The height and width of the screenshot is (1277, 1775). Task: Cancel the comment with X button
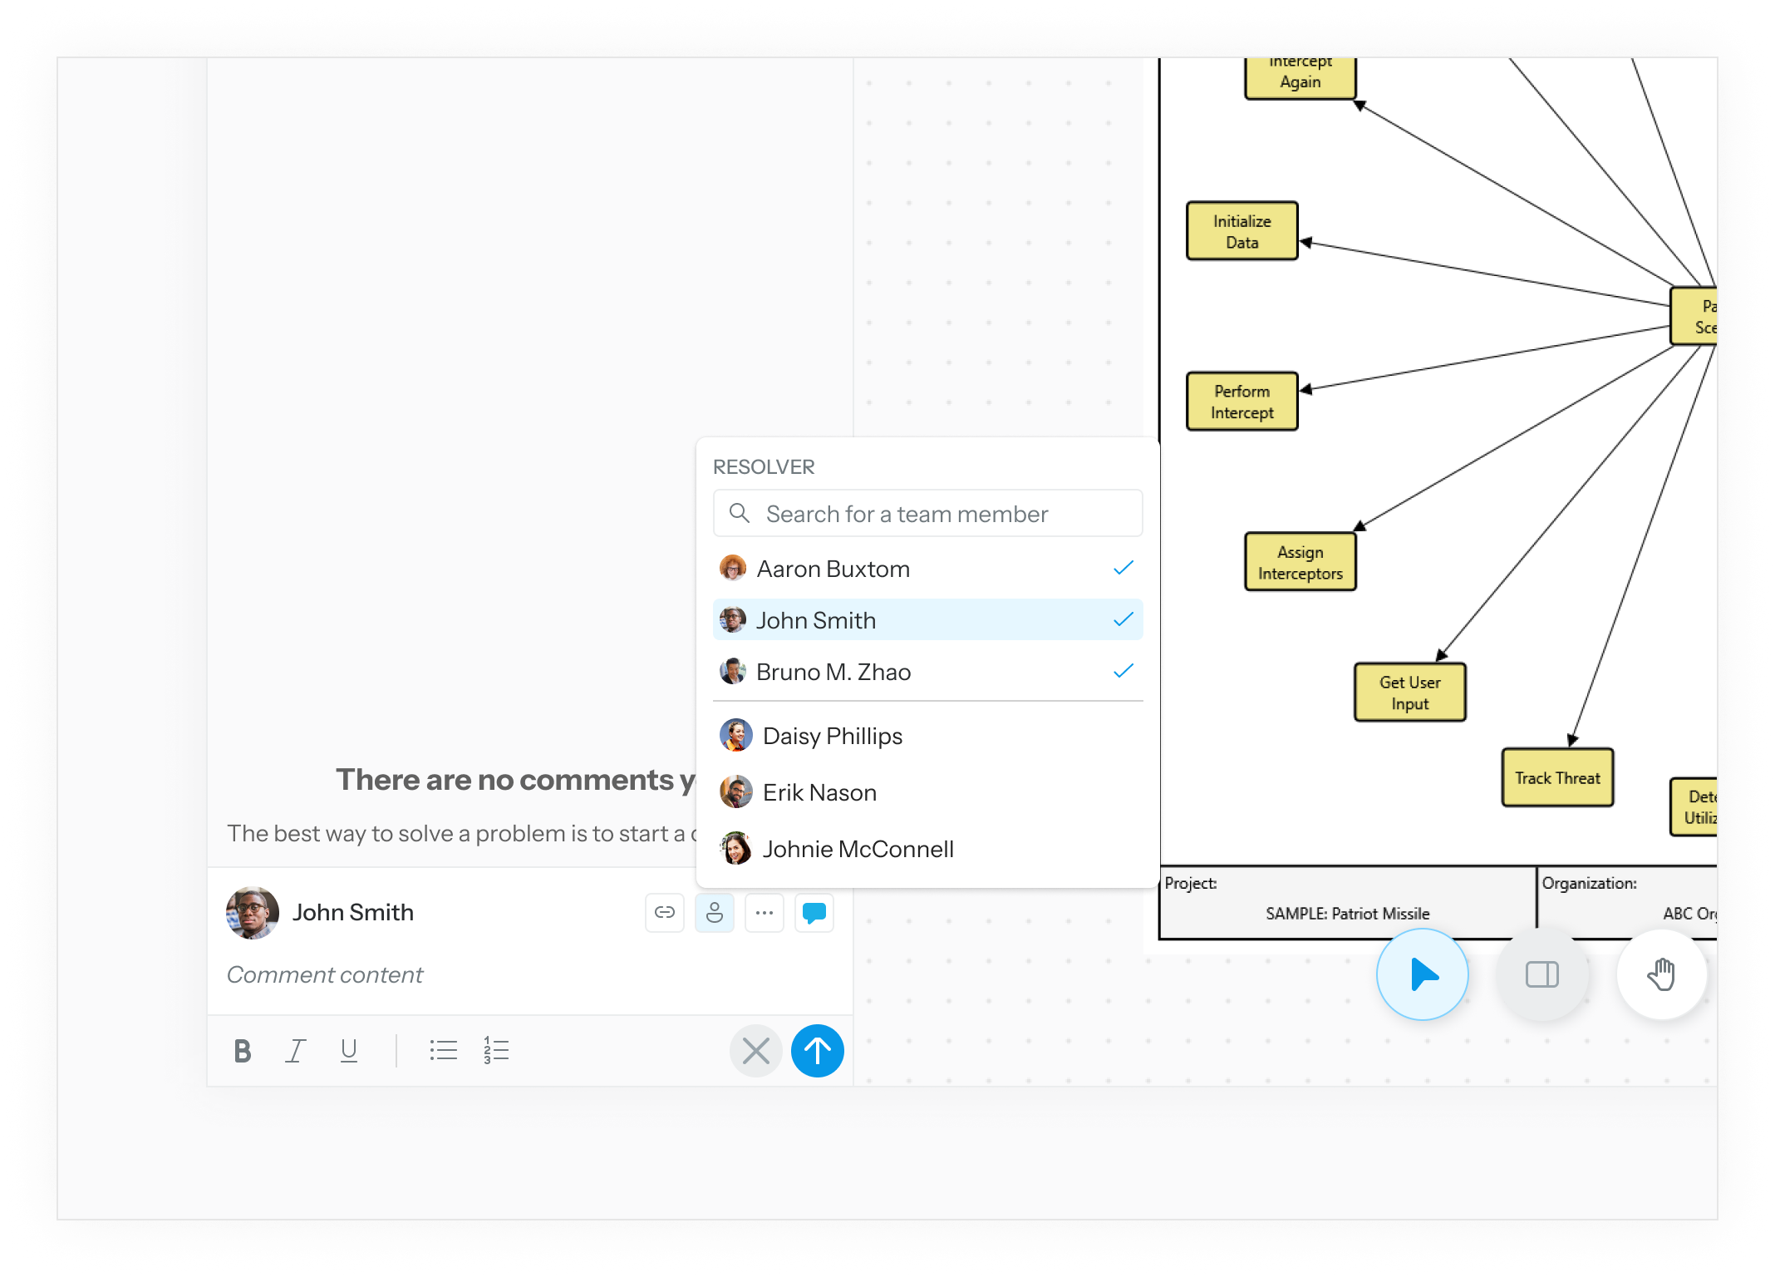pos(755,1051)
